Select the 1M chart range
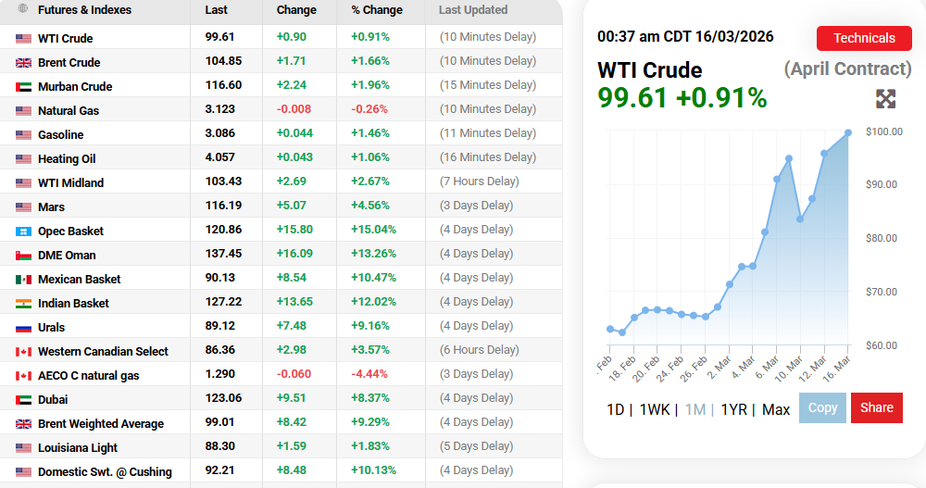This screenshot has width=926, height=488. tap(695, 409)
